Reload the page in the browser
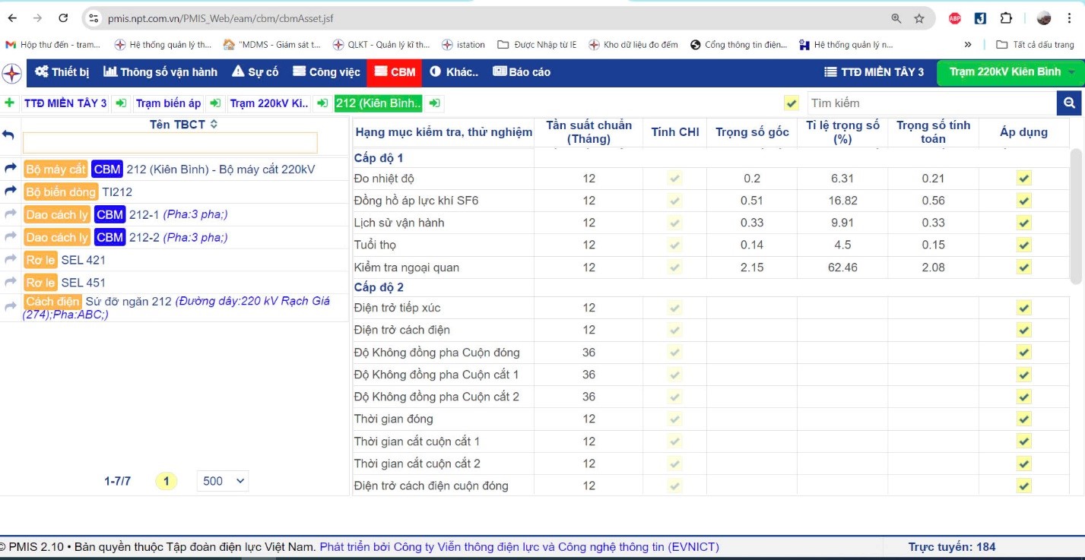 (63, 18)
